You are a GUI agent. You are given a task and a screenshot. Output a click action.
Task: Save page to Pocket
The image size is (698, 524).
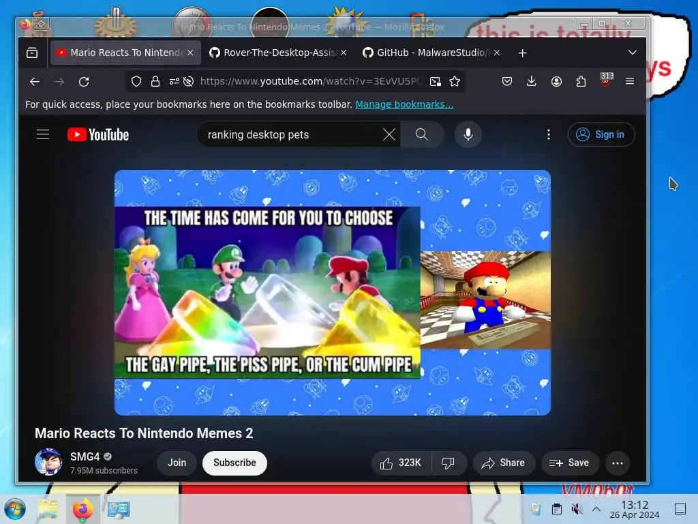coord(507,81)
